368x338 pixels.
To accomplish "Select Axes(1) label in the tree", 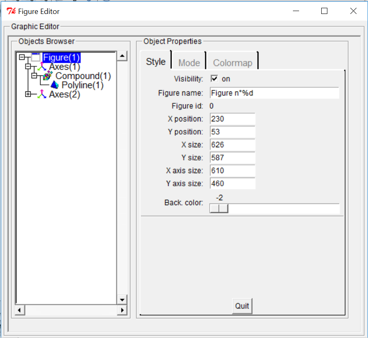I will [64, 67].
